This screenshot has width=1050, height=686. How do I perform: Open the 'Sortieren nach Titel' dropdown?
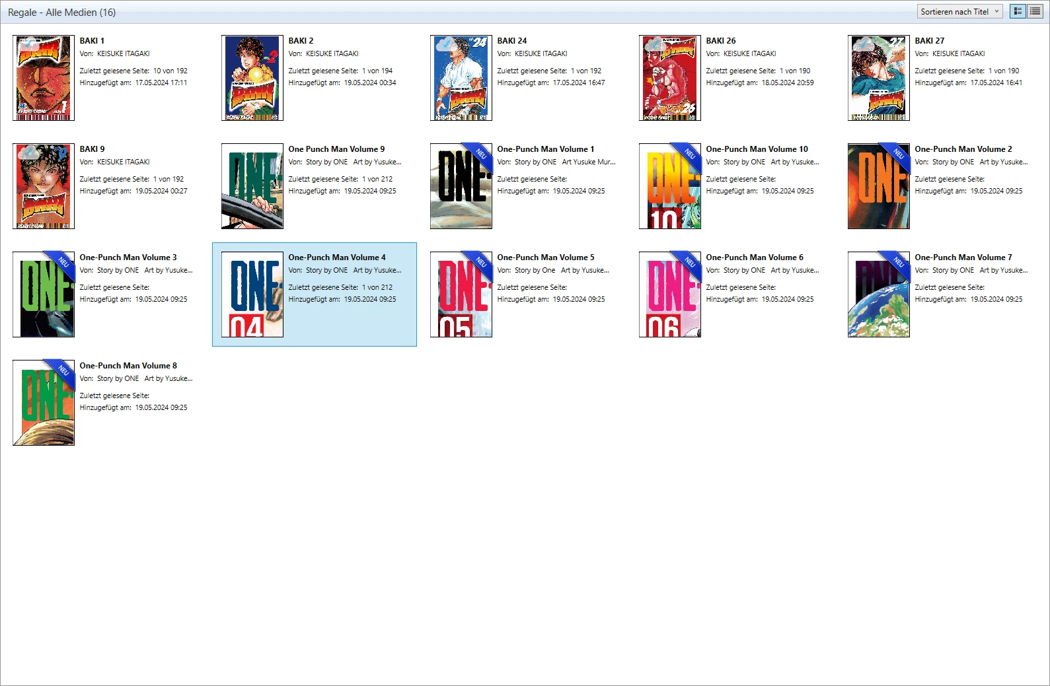[960, 11]
